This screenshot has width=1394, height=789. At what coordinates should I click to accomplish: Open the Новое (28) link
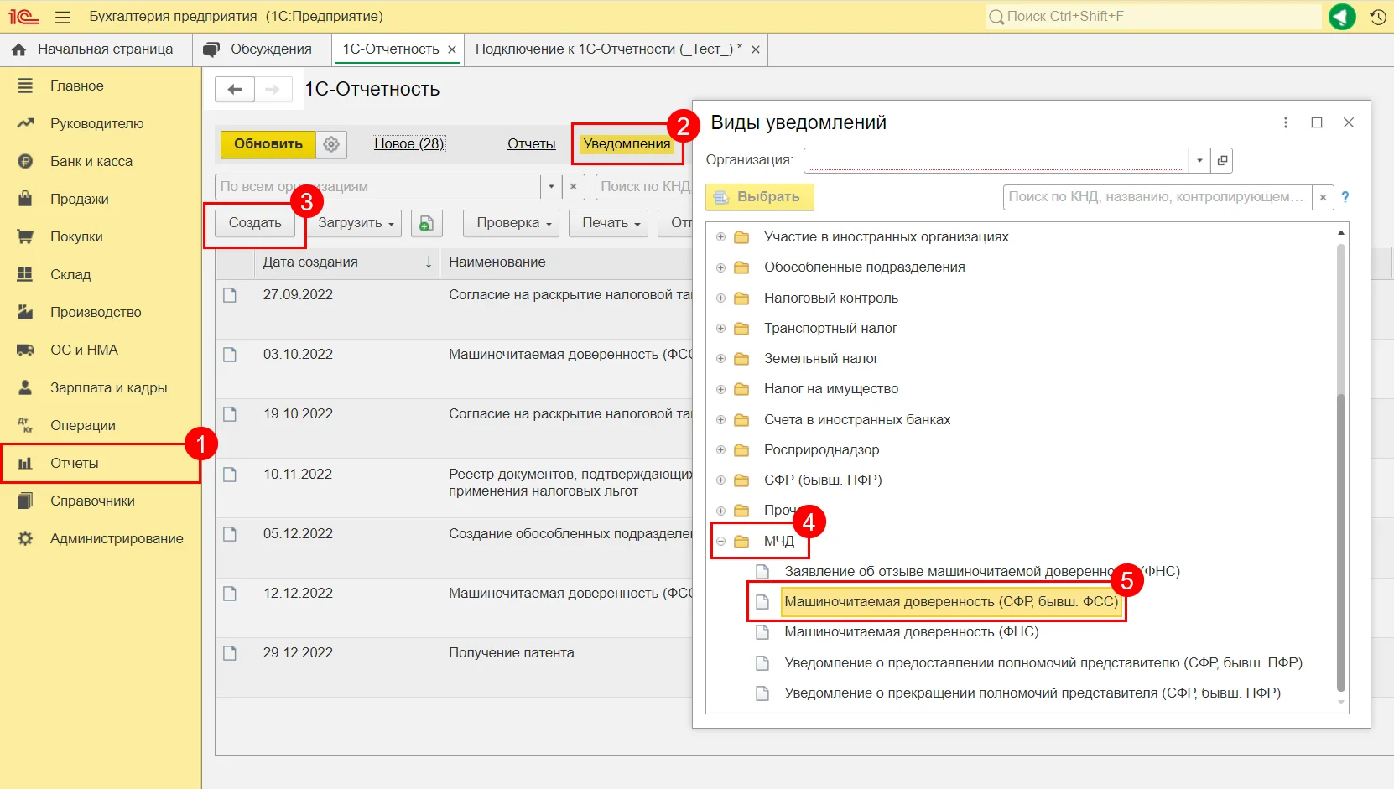[408, 144]
